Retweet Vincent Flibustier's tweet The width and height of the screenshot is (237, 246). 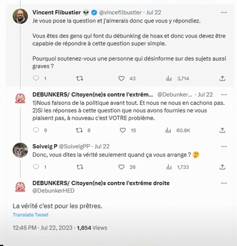coord(80,79)
